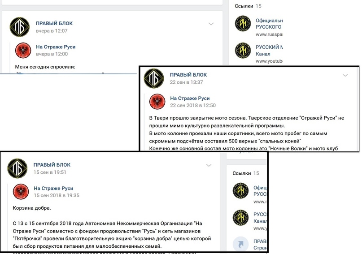Image resolution: width=362 pixels, height=254 pixels.
Task: Open the 15 сен в 19:51 timestamp link
Action: tap(50, 172)
